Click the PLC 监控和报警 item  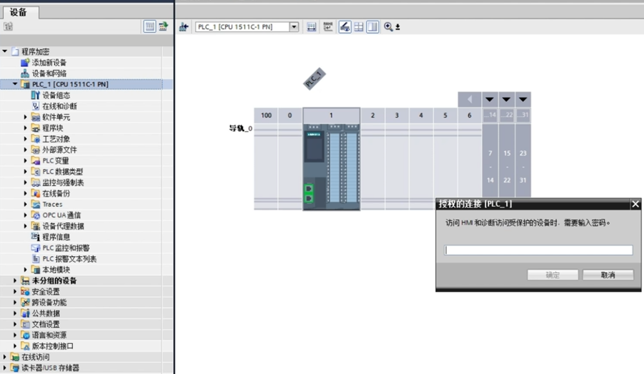coord(66,248)
